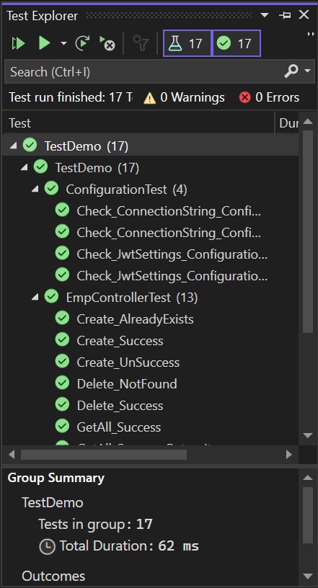Select the Delete_NotFound test

(x=127, y=384)
